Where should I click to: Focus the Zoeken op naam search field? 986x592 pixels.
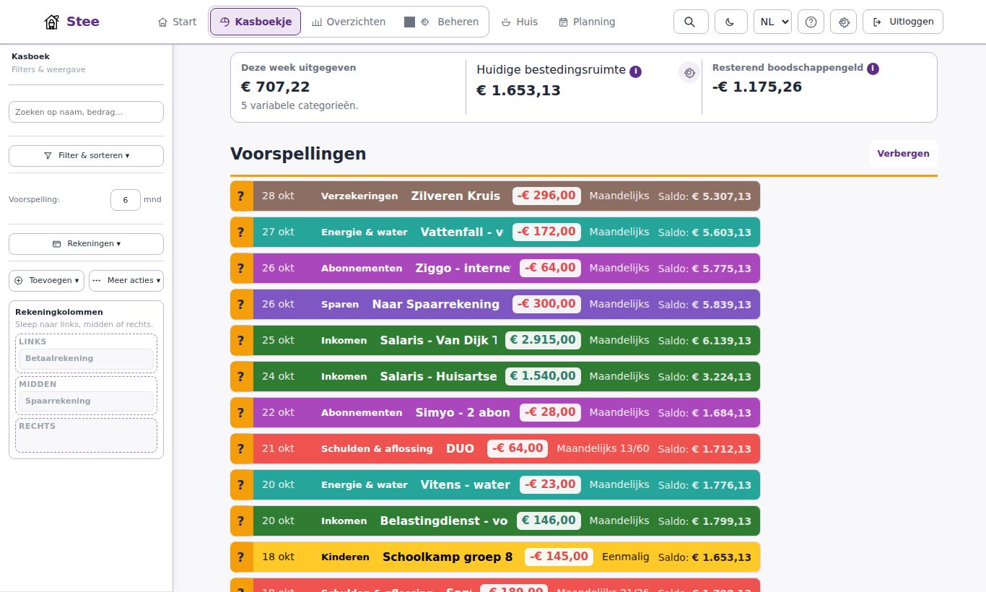86,112
